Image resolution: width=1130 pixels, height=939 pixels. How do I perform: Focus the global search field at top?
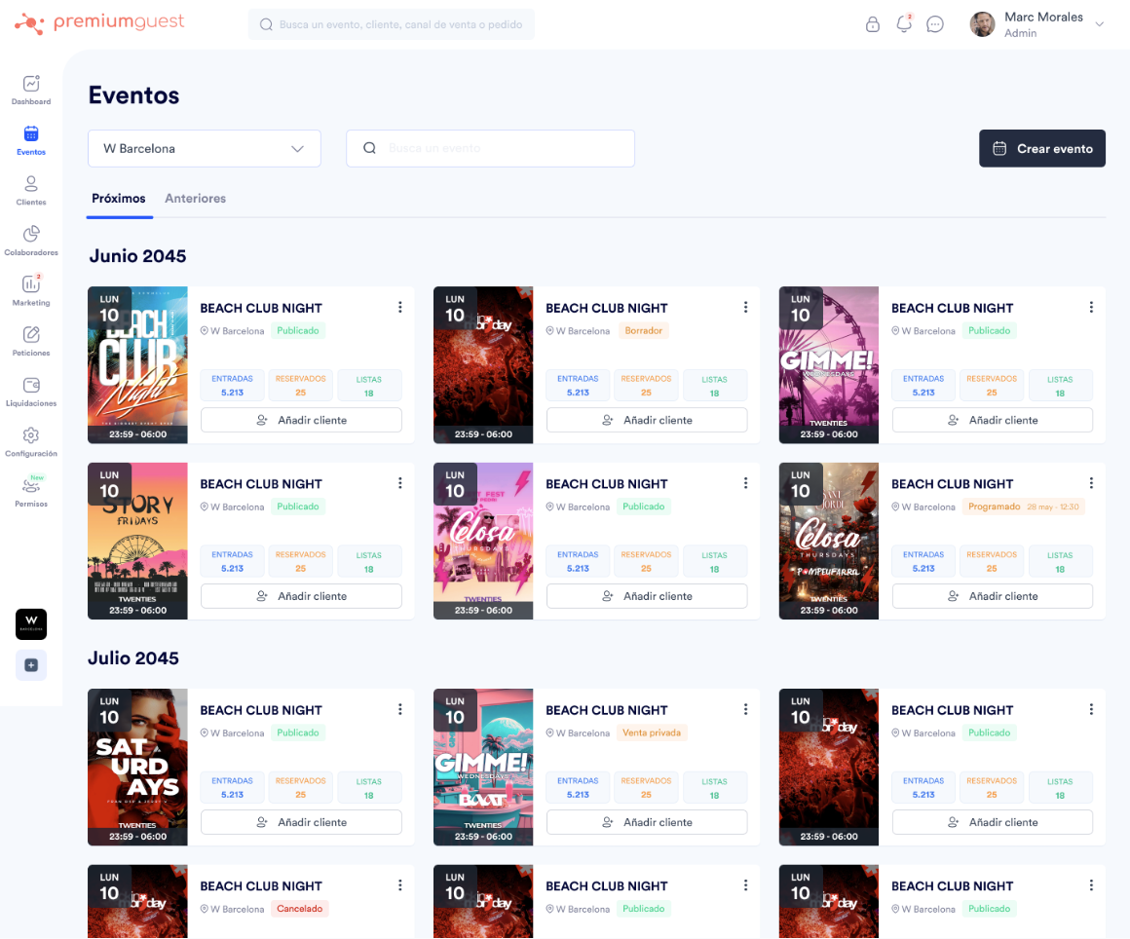tap(392, 24)
